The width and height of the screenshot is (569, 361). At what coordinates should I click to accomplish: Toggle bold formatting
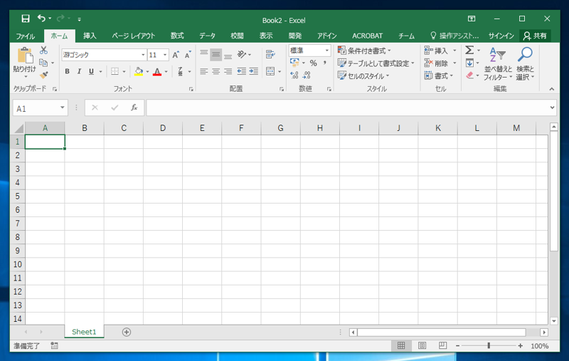pos(67,71)
